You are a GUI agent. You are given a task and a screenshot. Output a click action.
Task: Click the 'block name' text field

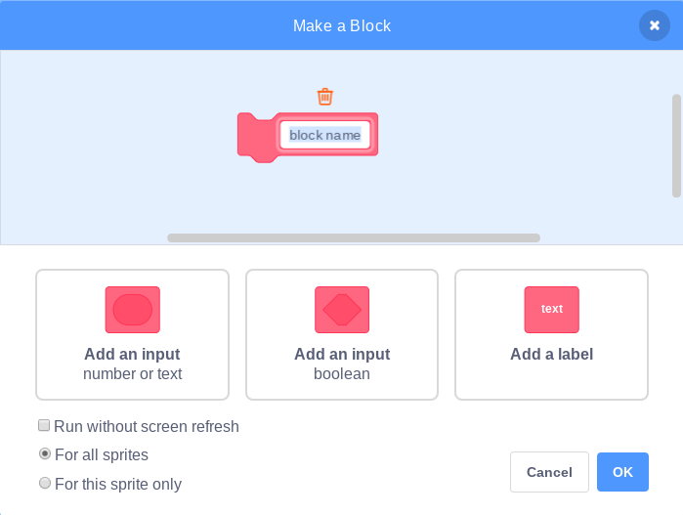[324, 135]
